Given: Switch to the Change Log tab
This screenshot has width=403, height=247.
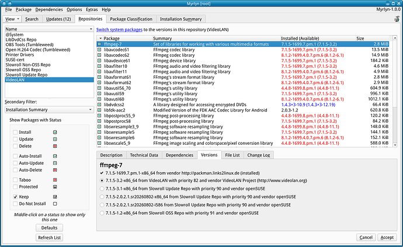Looking at the screenshot, I should tap(259, 155).
